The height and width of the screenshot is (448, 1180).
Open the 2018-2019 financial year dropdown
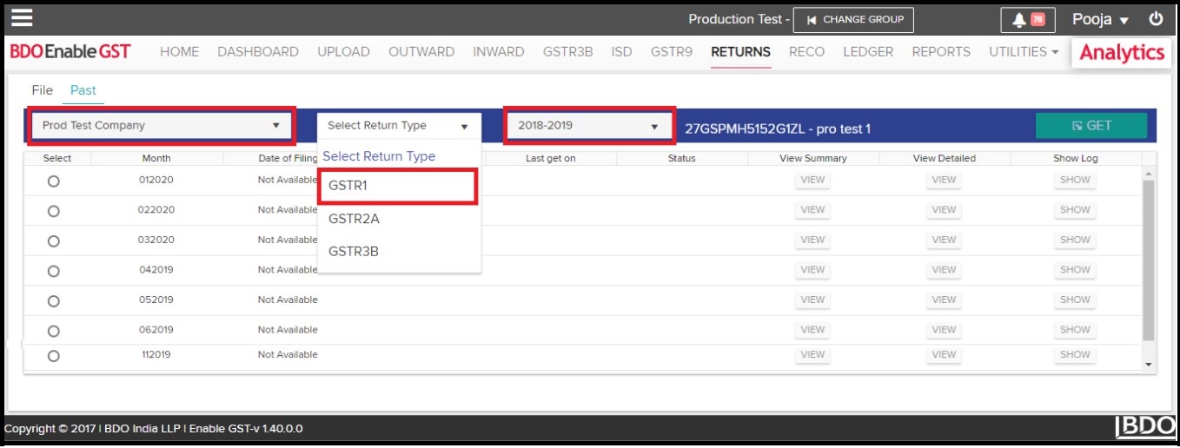[x=588, y=126]
